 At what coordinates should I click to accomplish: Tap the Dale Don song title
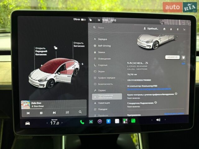pos(36,103)
